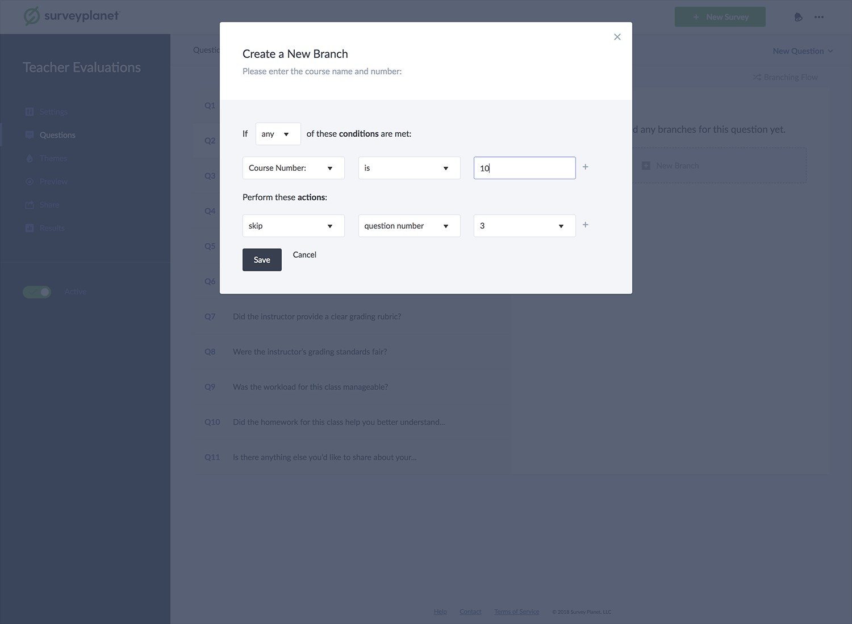
Task: Click the Questions sidebar icon
Action: pos(30,135)
